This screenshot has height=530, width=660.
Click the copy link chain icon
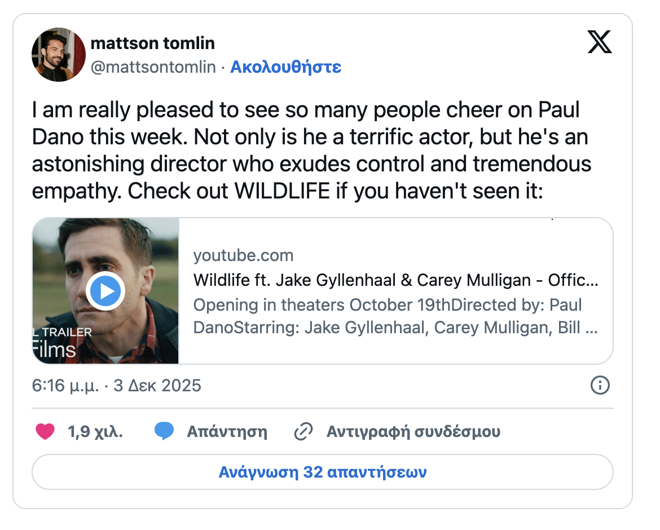pos(303,432)
